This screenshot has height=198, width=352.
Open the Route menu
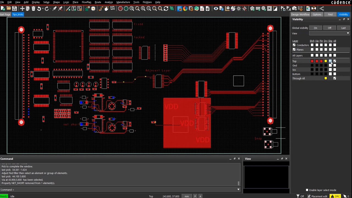coord(98,2)
